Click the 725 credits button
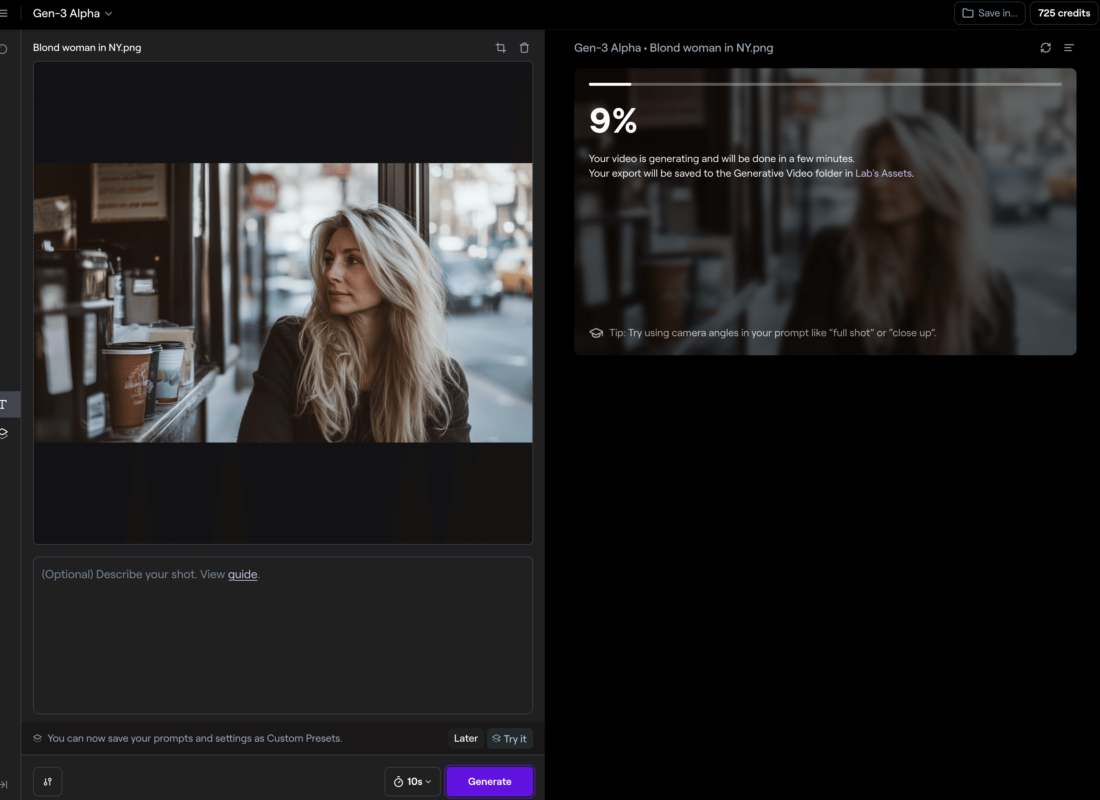This screenshot has width=1100, height=800. [x=1064, y=13]
